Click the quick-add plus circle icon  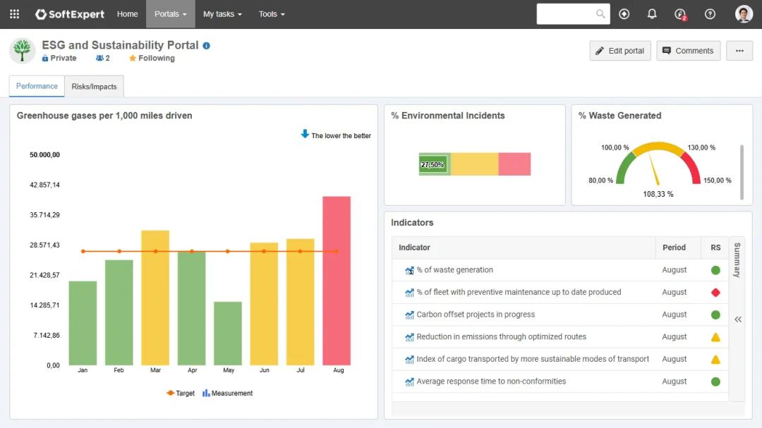point(624,14)
